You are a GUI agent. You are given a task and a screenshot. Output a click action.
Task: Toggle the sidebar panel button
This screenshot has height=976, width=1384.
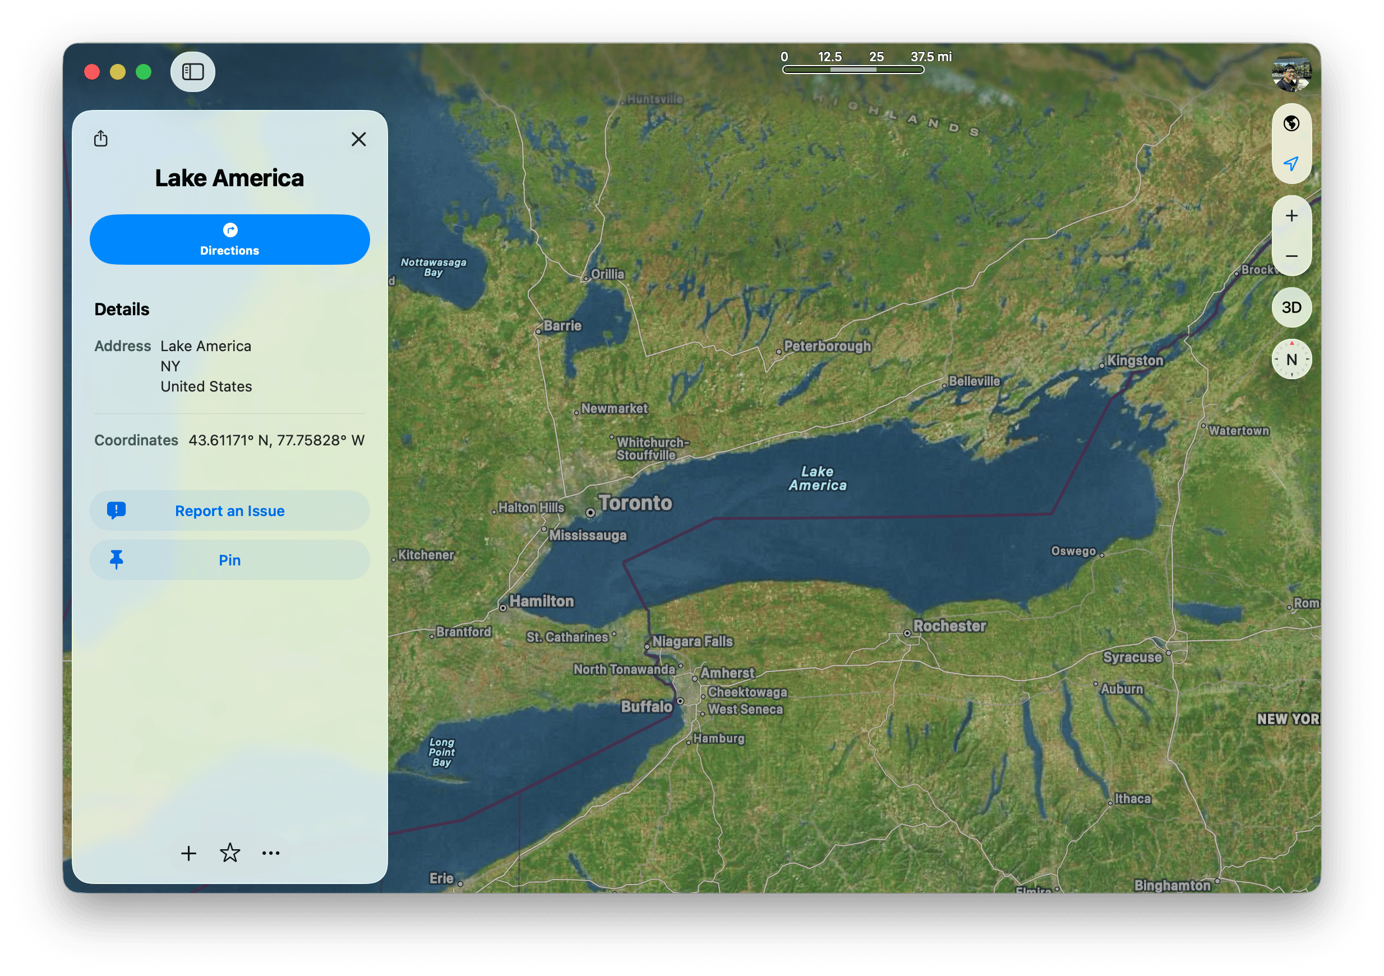(x=192, y=72)
